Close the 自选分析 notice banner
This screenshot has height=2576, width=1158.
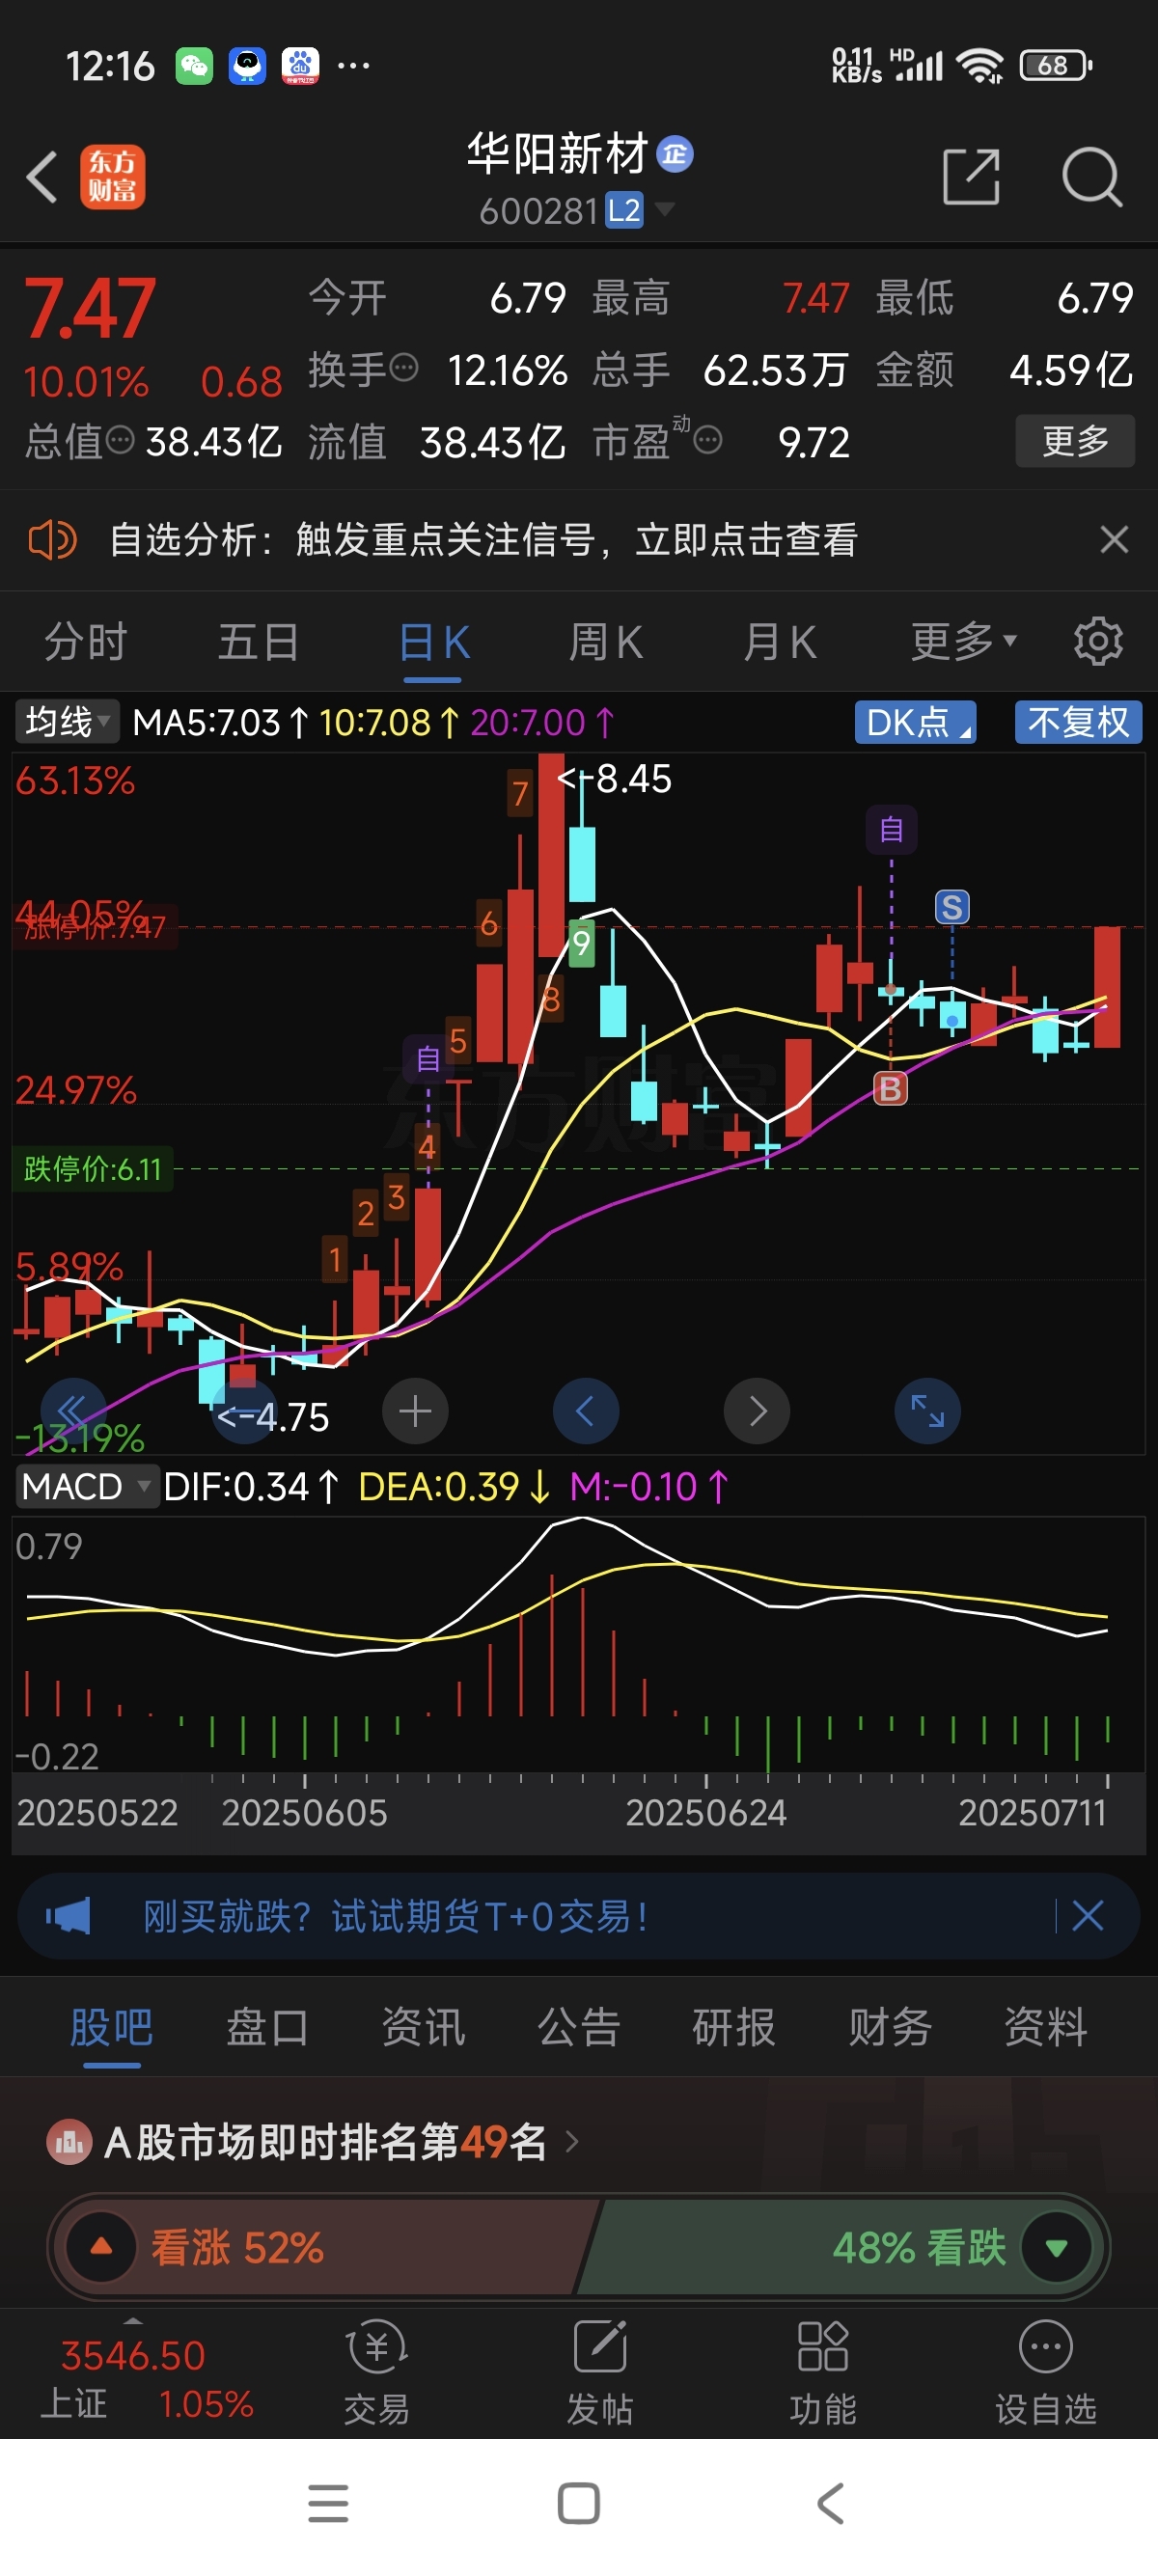click(x=1114, y=540)
